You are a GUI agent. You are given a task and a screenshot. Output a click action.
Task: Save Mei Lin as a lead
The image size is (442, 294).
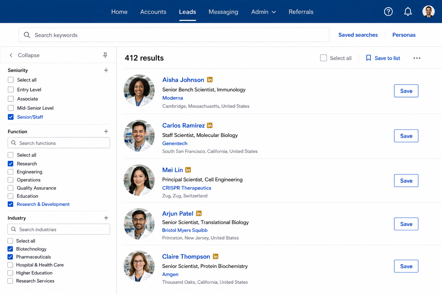point(406,181)
